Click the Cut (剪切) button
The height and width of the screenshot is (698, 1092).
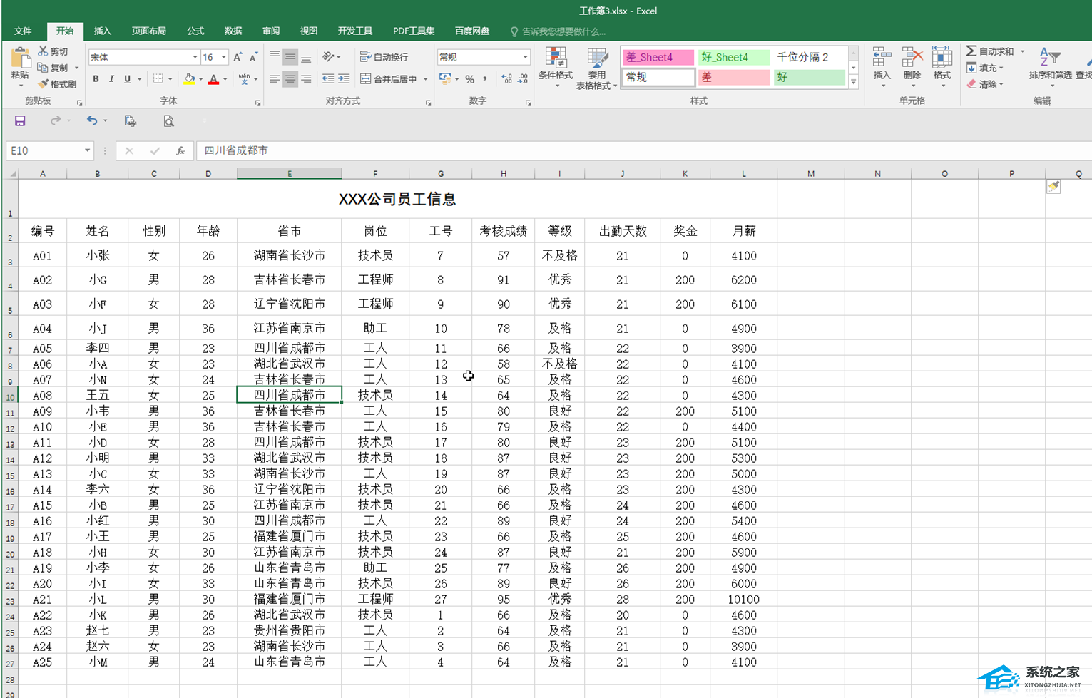tap(53, 51)
